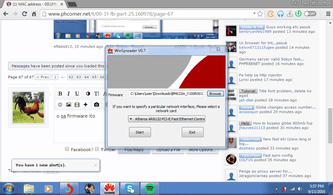Screen dimensions: 333x195
Task: Click inside the reply message text area
Action: (x=80, y=126)
